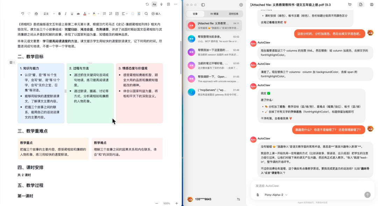The image size is (378, 206).
Task: Undo the last edit in the document
Action: click(23, 13)
